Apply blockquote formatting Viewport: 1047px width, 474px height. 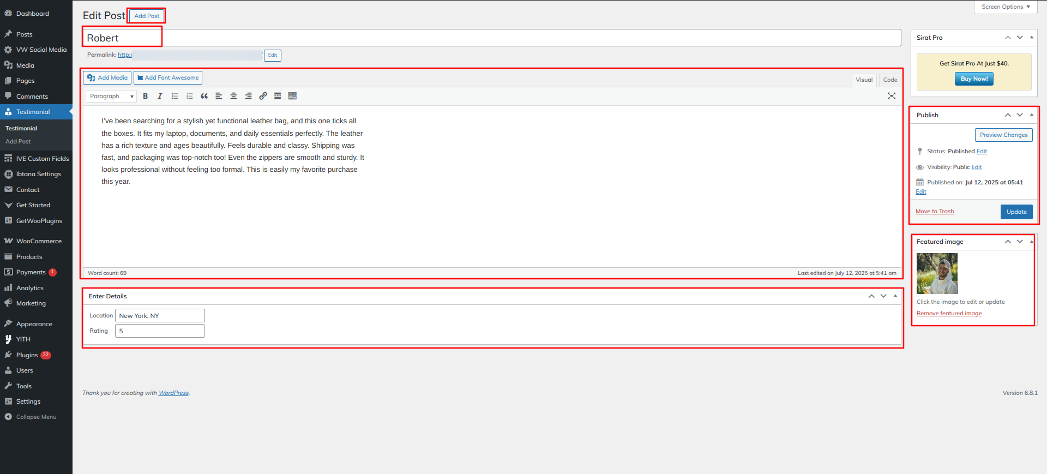point(204,96)
